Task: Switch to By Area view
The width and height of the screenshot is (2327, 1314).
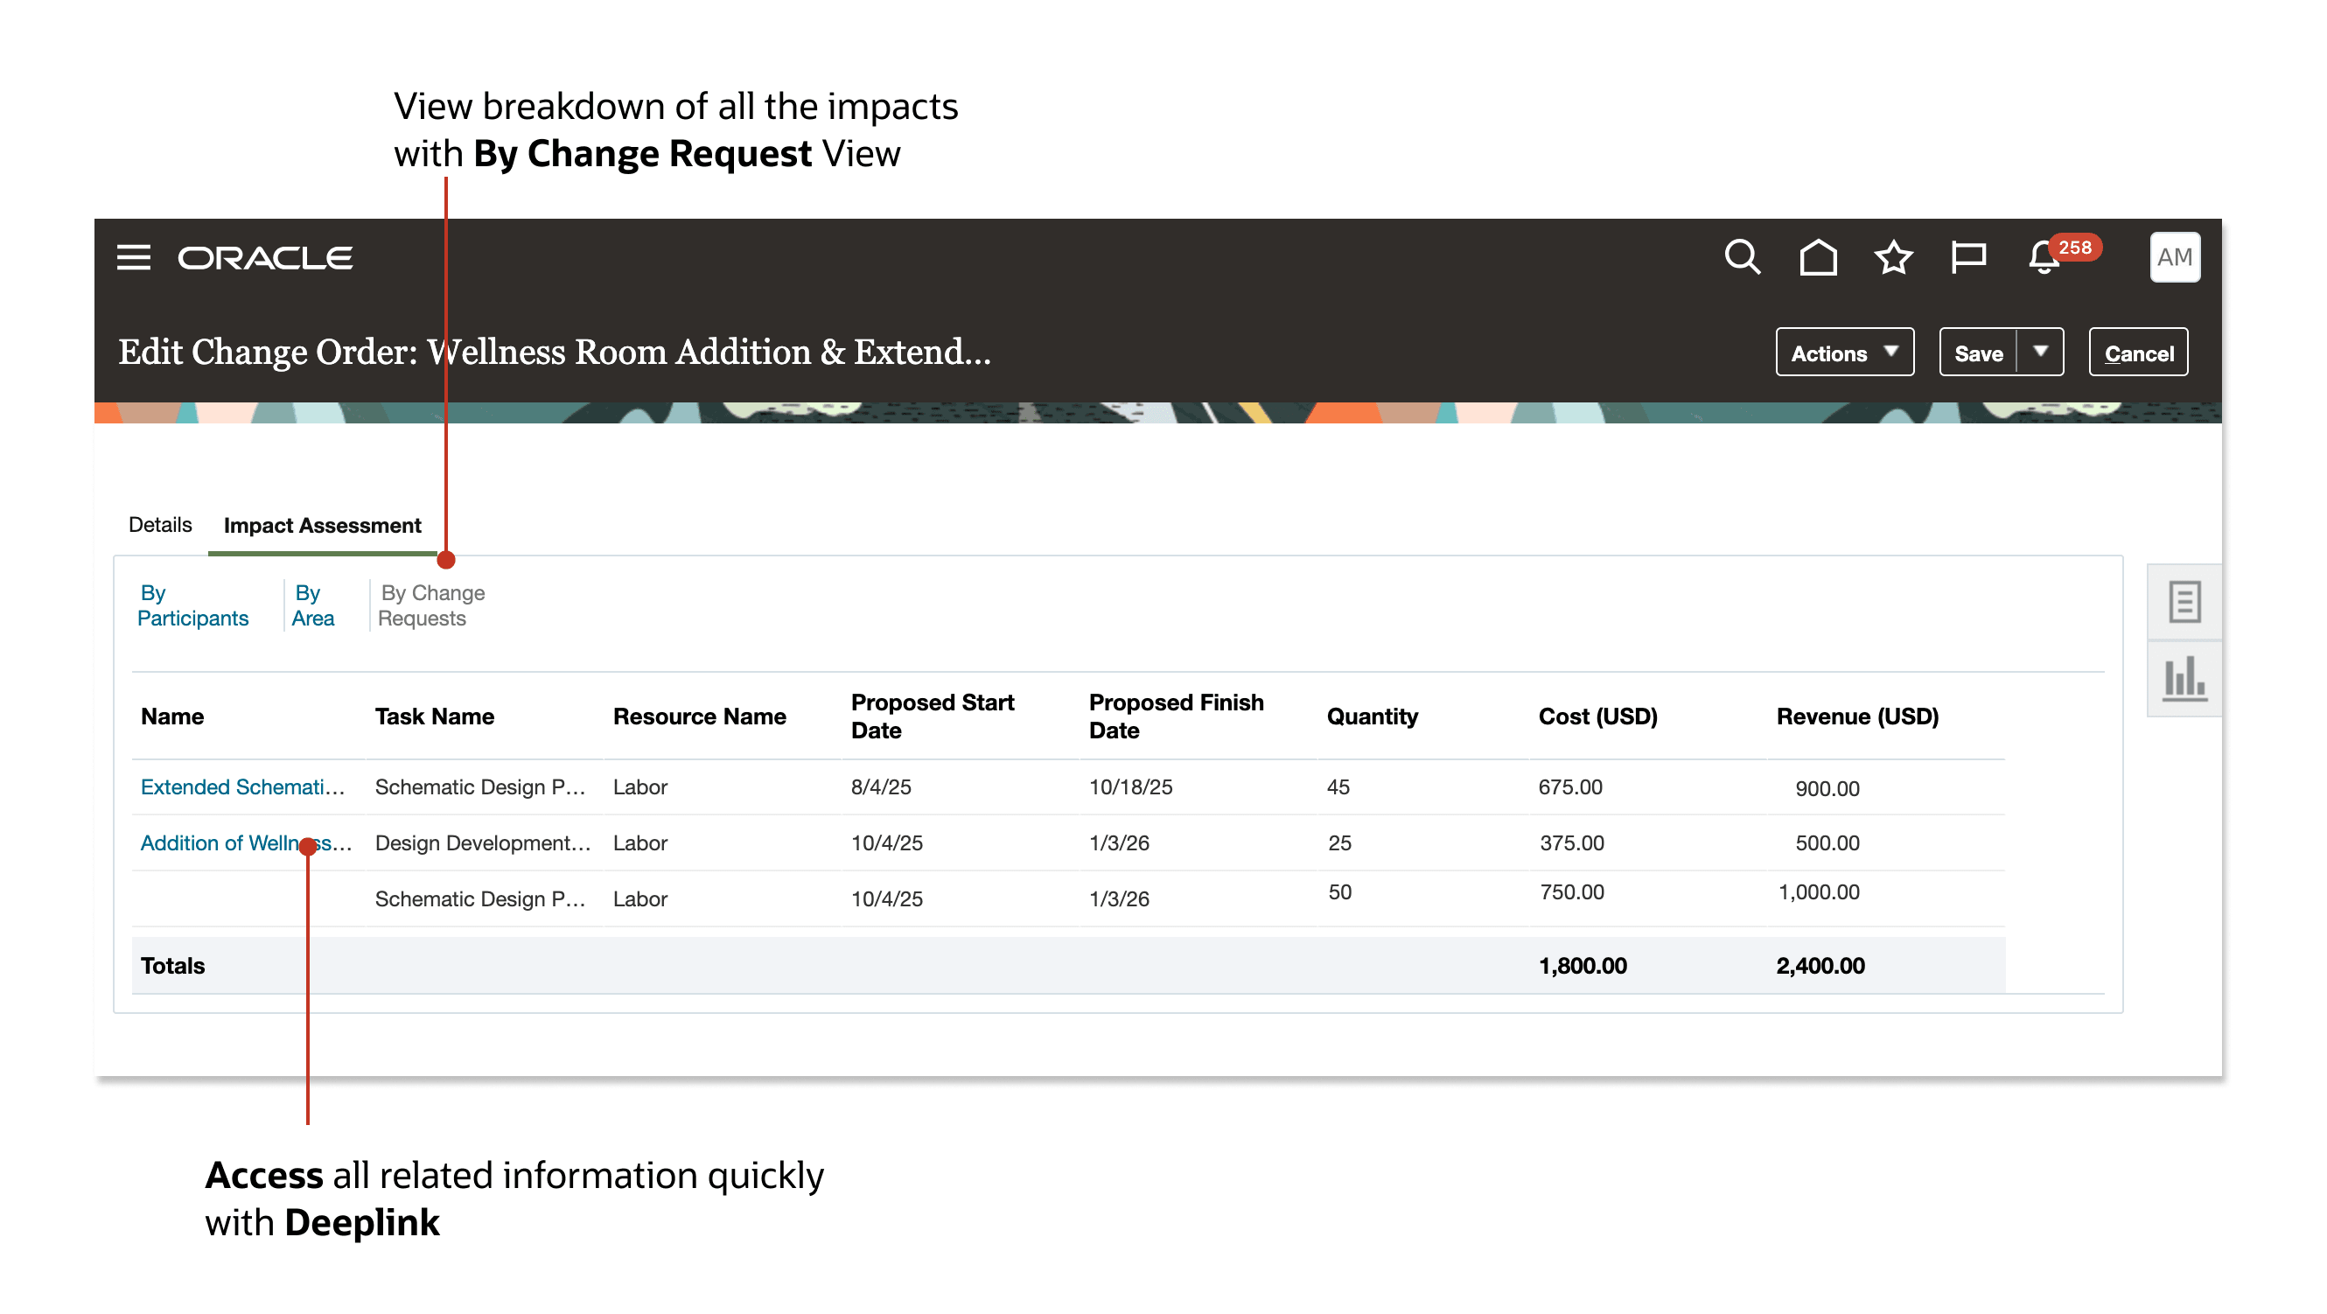Action: 312,606
